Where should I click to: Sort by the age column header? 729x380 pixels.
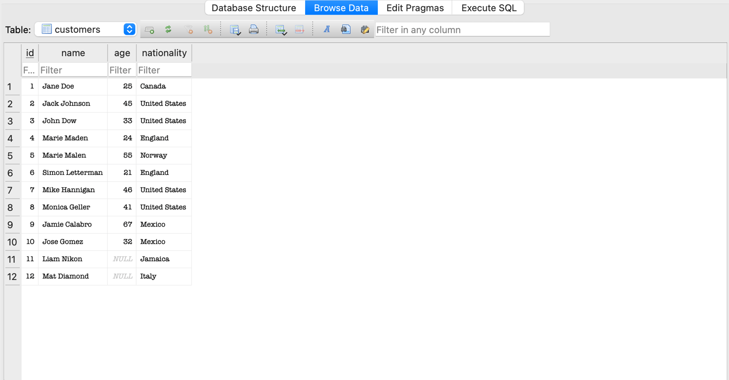tap(122, 53)
